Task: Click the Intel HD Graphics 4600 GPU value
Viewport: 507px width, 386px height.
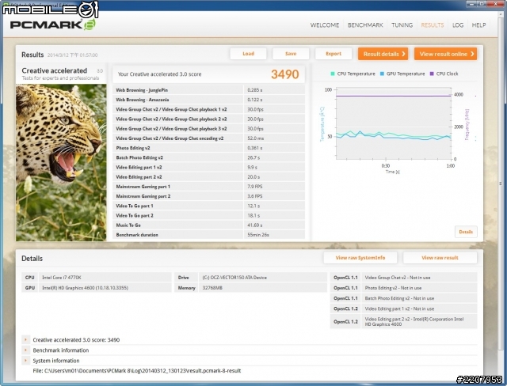Action: click(85, 288)
